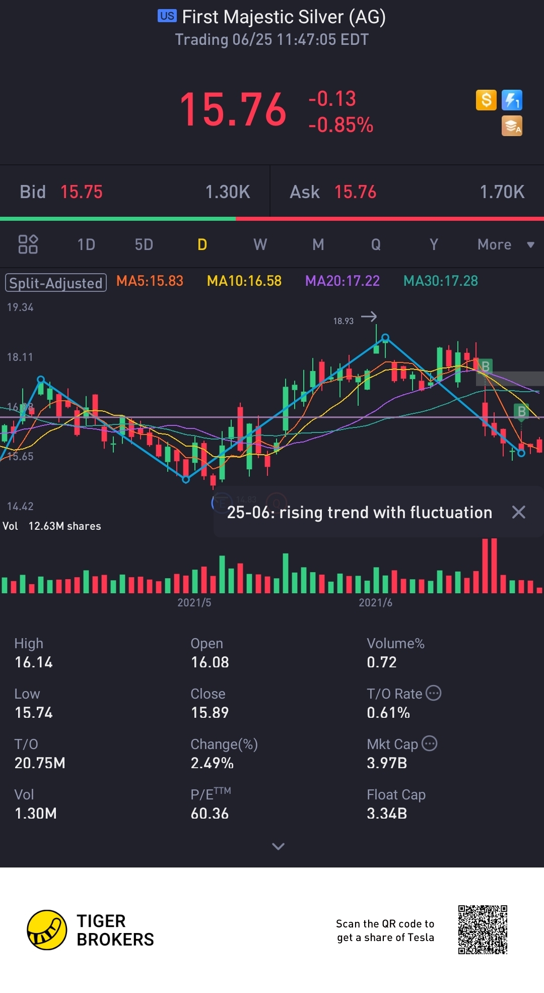The width and height of the screenshot is (544, 993).
Task: Tap the High value 16.14
Action: [34, 662]
